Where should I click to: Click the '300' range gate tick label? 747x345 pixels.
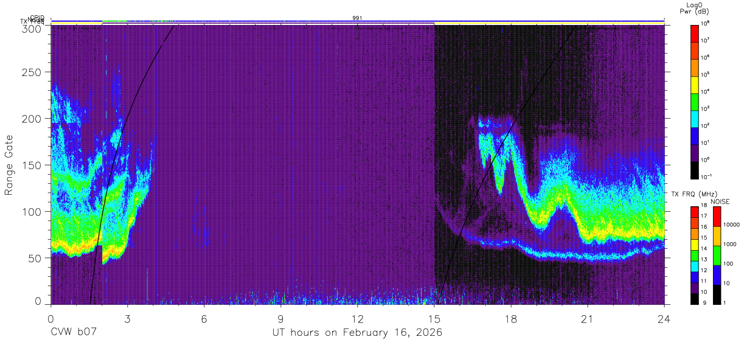point(33,29)
